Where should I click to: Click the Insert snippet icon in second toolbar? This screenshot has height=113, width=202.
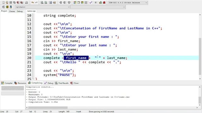coord(3,7)
